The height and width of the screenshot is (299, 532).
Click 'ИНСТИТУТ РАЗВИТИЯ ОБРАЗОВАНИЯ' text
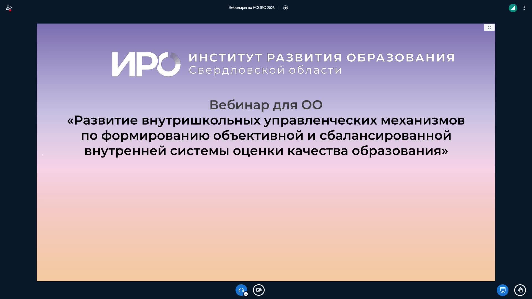(x=321, y=58)
